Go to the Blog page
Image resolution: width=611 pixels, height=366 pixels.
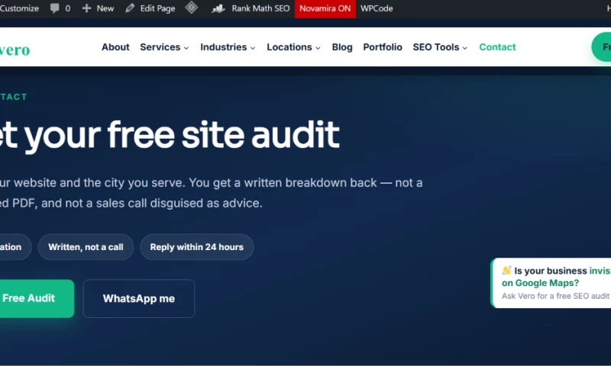(x=342, y=47)
